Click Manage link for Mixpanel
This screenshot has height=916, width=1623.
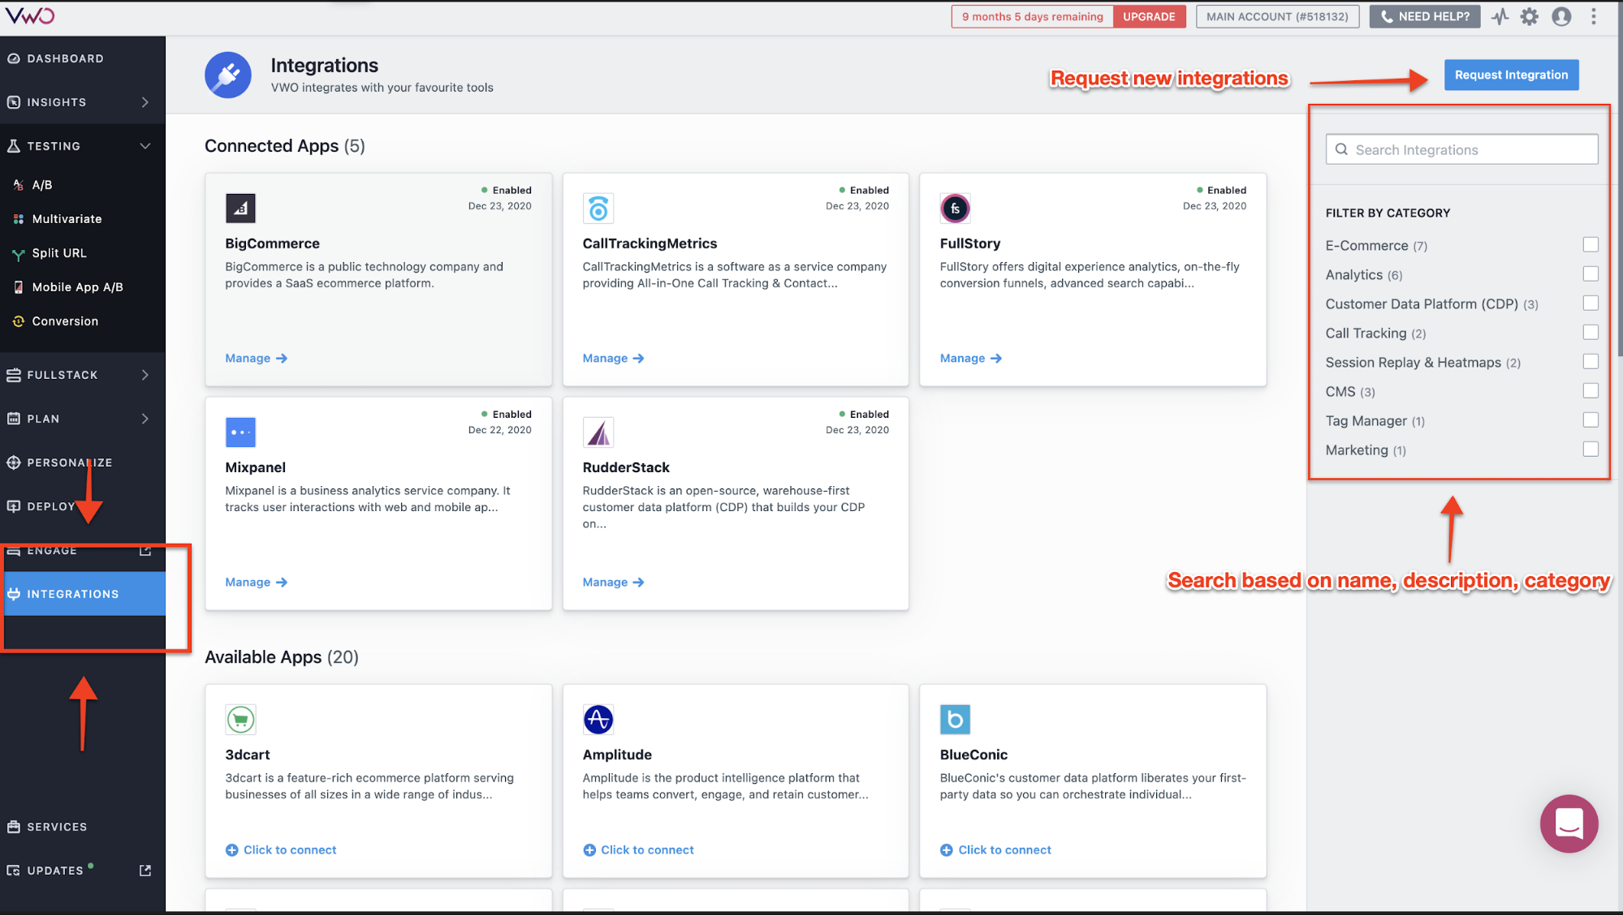point(257,582)
